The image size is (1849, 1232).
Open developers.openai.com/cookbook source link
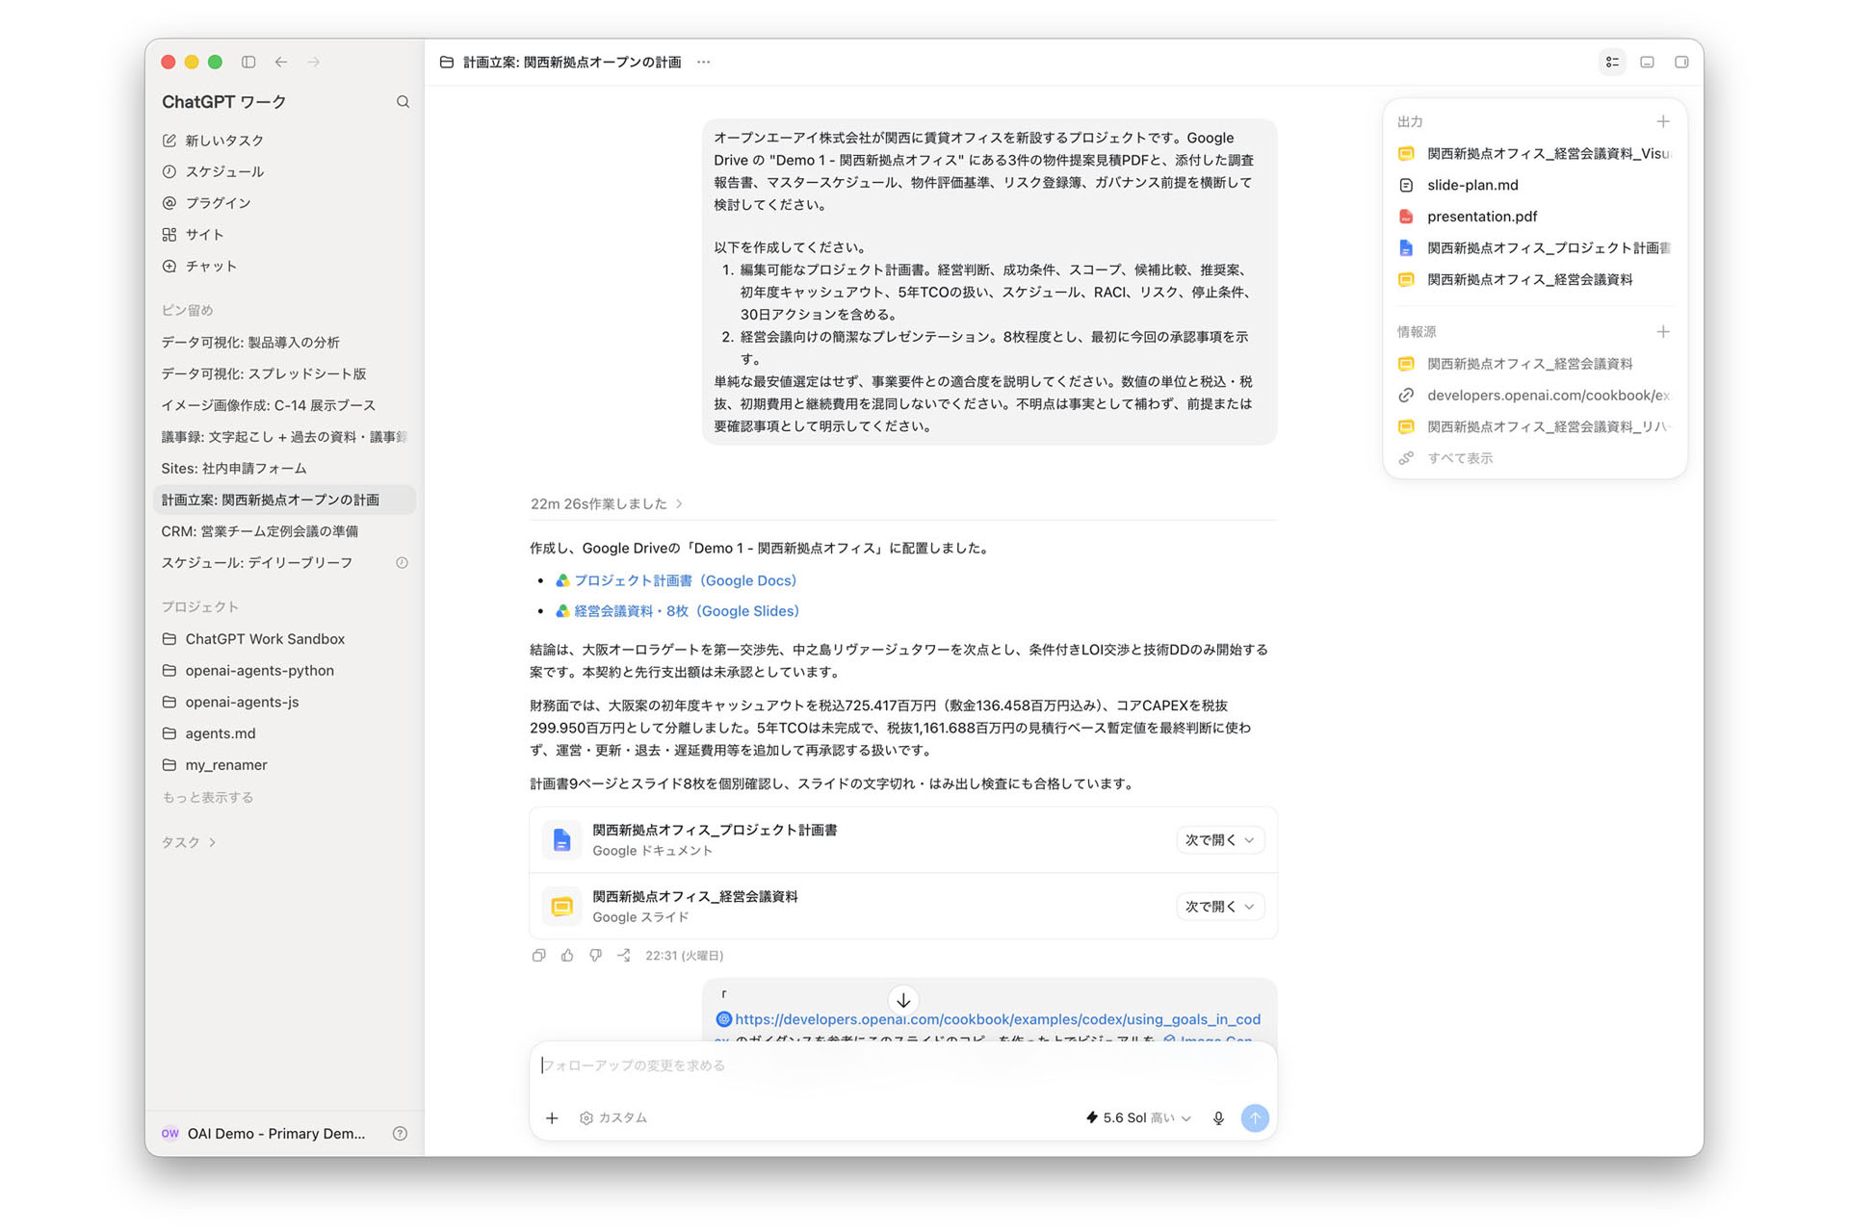[1535, 396]
